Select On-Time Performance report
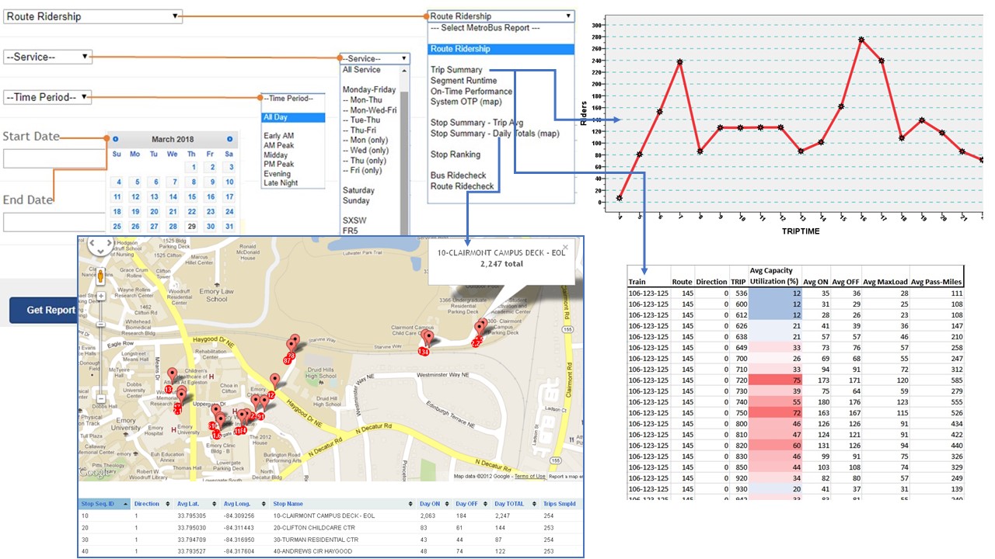 point(472,92)
